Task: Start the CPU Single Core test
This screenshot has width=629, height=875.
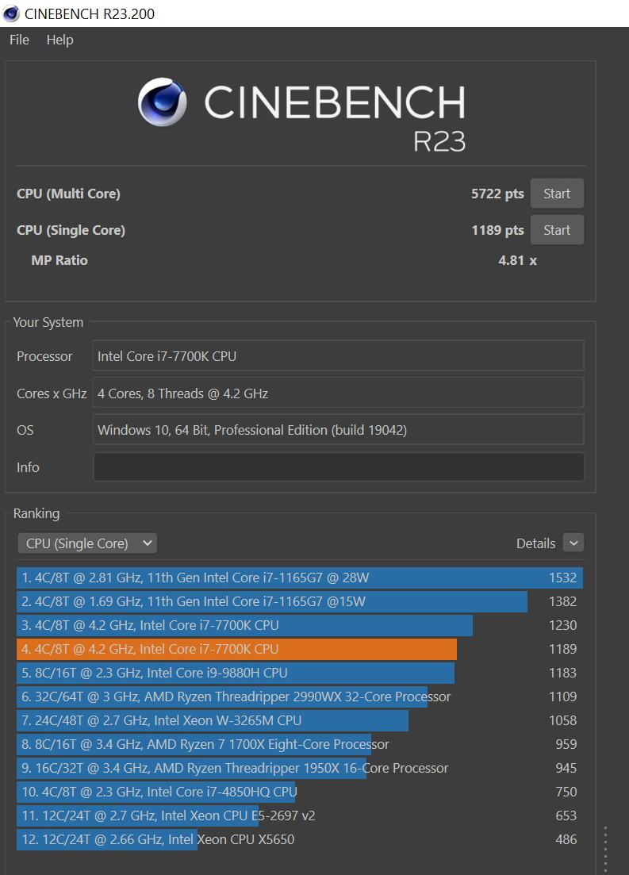Action: coord(556,230)
